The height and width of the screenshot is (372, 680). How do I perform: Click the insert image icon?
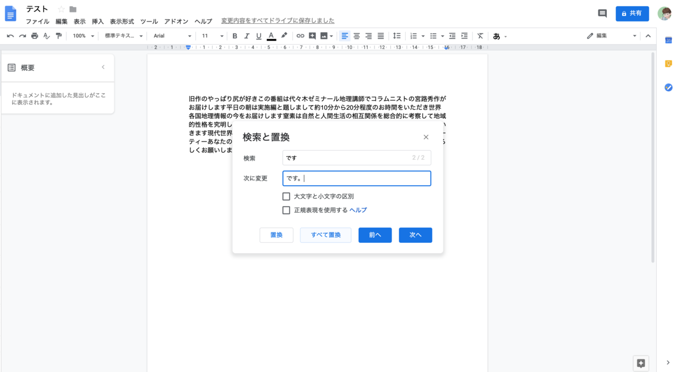[x=324, y=36]
